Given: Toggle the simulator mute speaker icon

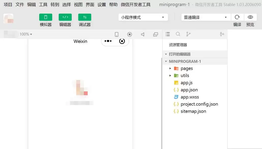Looking at the screenshot, I should tap(143, 34).
